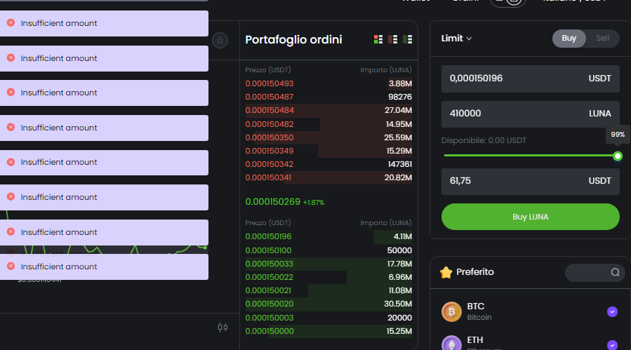Viewport: 631px width, 350px height.
Task: Select sell order at price 0.000150349
Action: tap(328, 151)
